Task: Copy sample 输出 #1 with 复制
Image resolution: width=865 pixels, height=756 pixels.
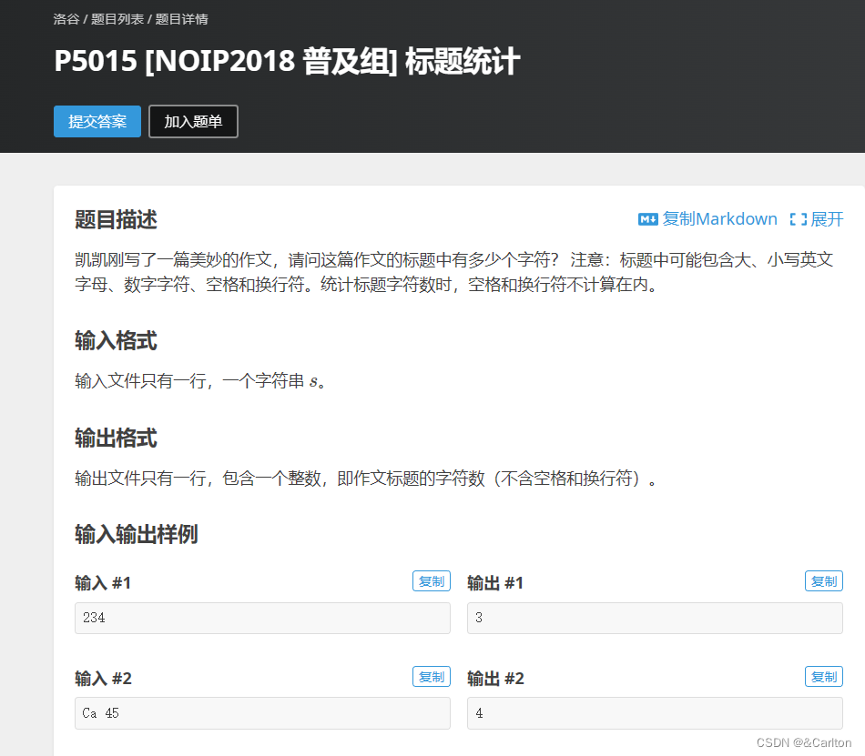Action: (824, 581)
